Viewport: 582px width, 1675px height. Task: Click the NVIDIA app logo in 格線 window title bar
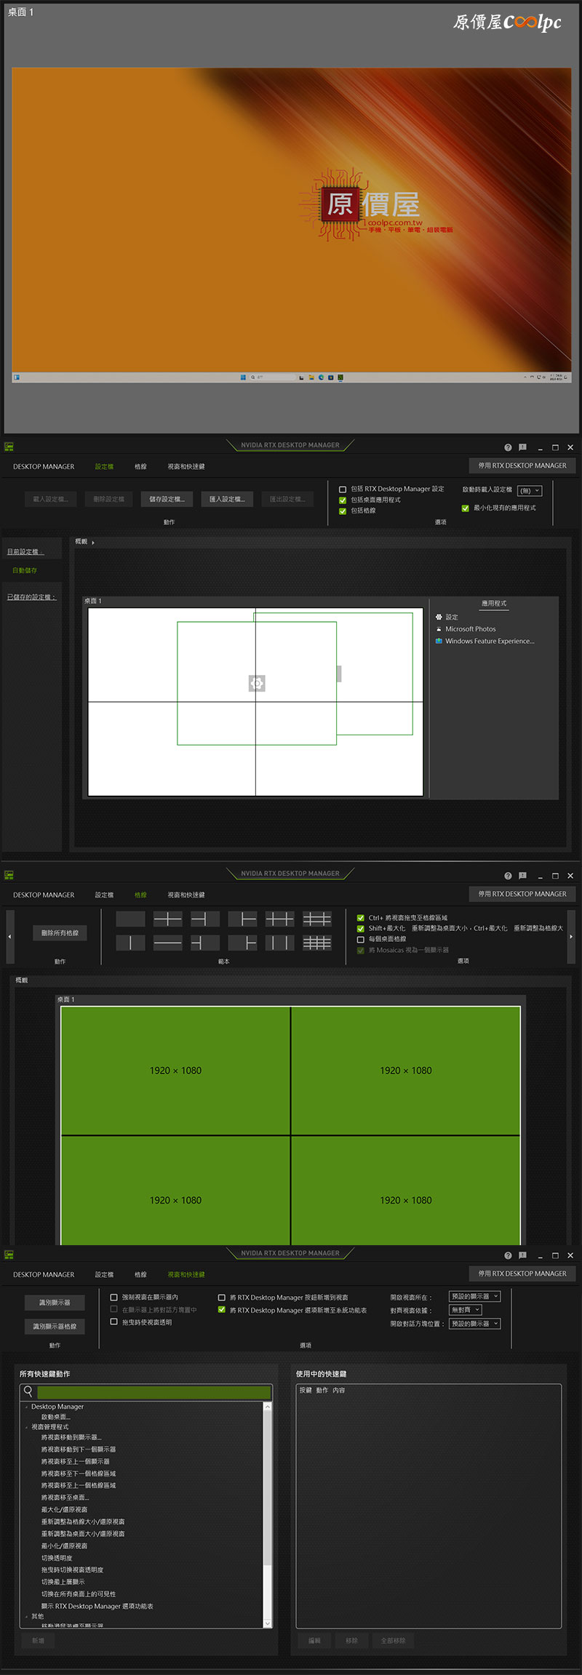pyautogui.click(x=9, y=875)
